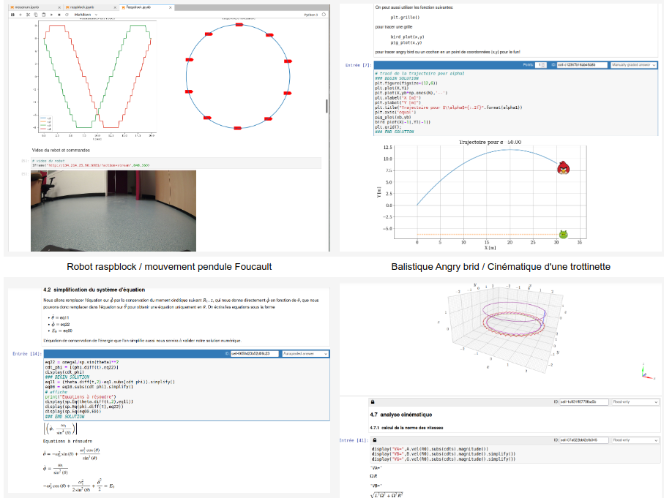Click the Python 3 kernel status circle
The width and height of the screenshot is (664, 498).
322,14
